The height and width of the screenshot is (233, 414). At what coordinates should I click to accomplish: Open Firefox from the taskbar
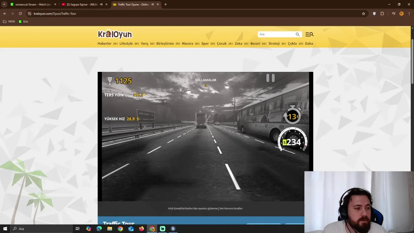[x=141, y=229]
